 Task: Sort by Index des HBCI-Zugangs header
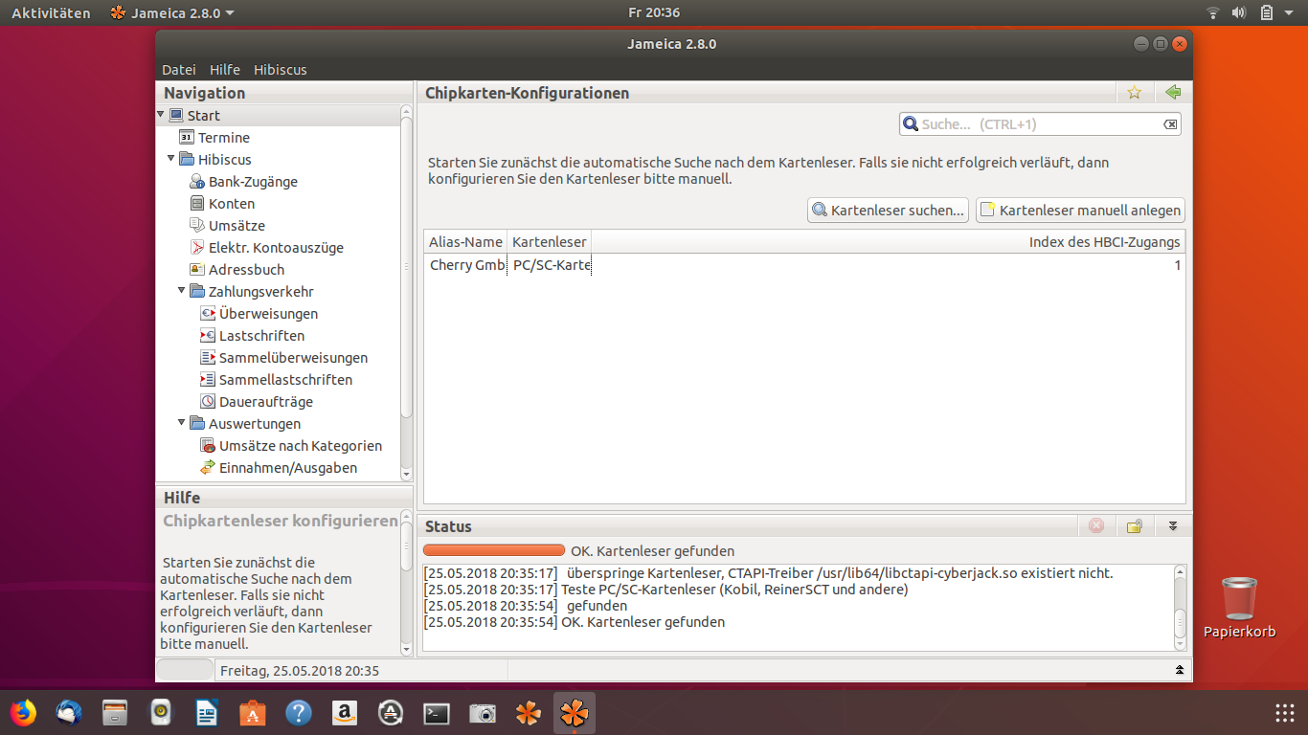[x=889, y=242]
